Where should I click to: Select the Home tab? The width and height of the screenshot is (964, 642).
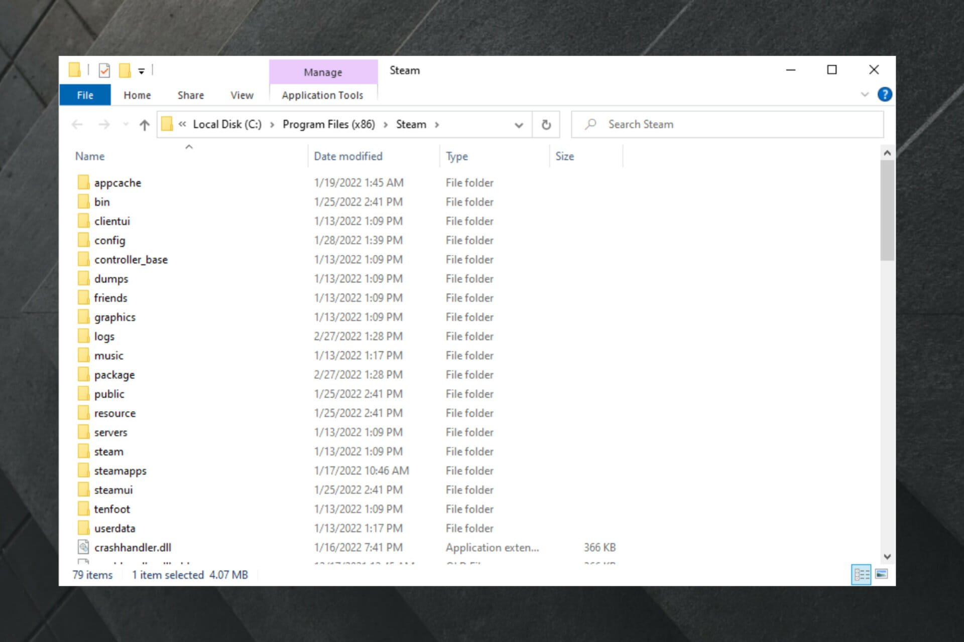click(x=136, y=94)
